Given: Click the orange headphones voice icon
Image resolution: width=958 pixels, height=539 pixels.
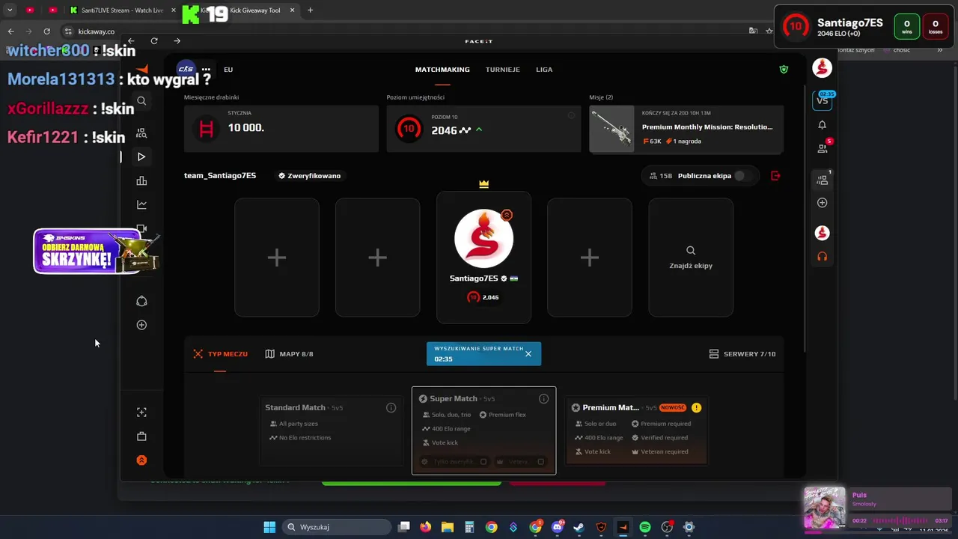Looking at the screenshot, I should pos(822,257).
